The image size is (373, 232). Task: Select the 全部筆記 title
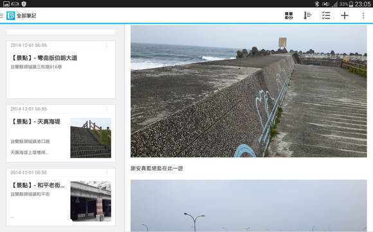[26, 15]
